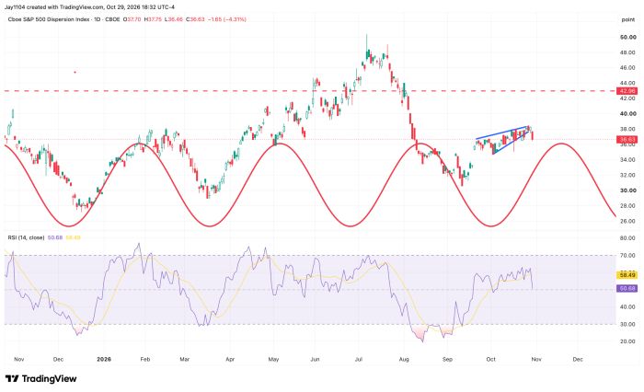The height and width of the screenshot is (392, 644).
Task: Click the Jul label on time axis
Action: [x=359, y=359]
